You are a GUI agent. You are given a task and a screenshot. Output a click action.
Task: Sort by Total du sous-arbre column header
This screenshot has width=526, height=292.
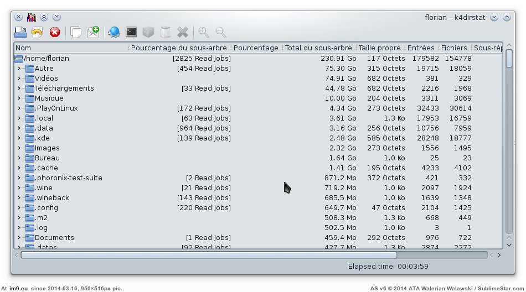coord(318,48)
